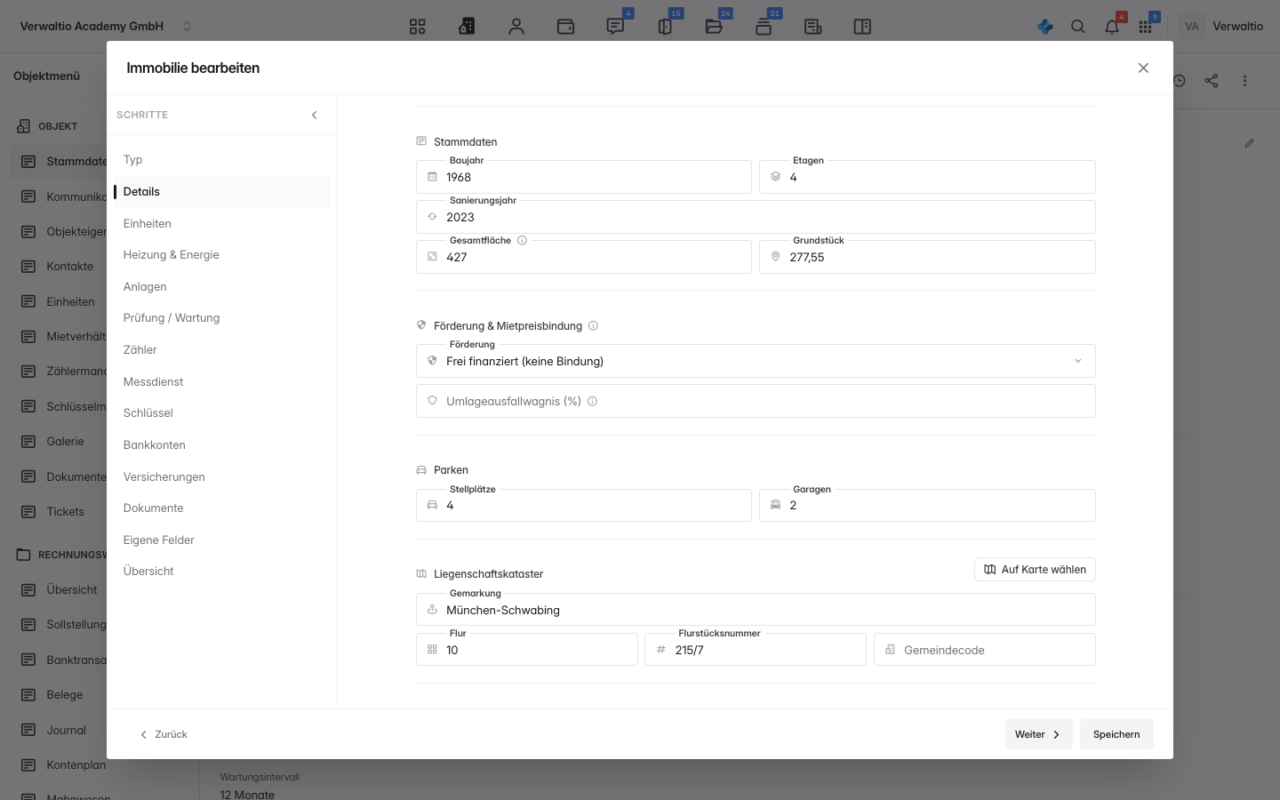
Task: Click Auf Karte wählen button
Action: click(1035, 570)
